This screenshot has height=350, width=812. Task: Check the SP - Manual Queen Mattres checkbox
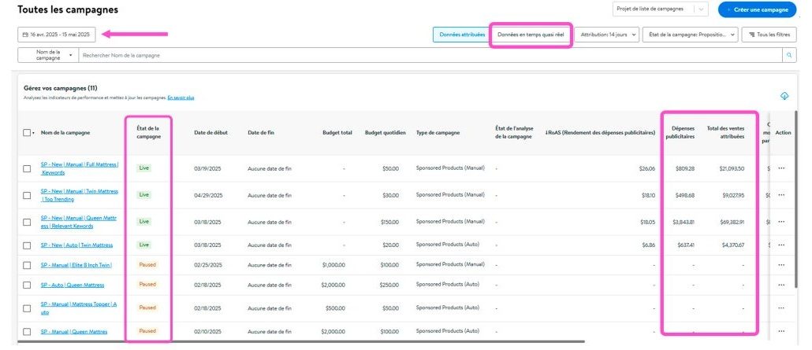click(27, 332)
